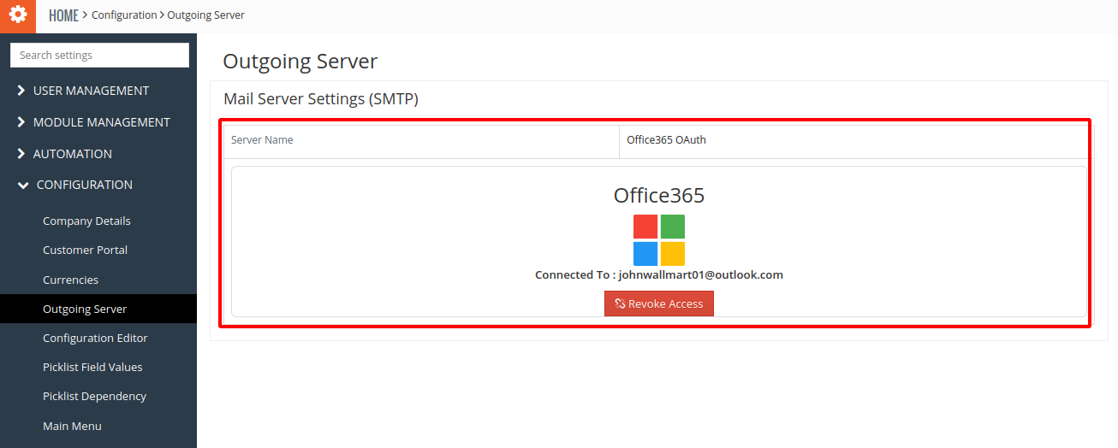Click the orange settings gear icon
This screenshot has height=448, width=1118.
tap(18, 15)
